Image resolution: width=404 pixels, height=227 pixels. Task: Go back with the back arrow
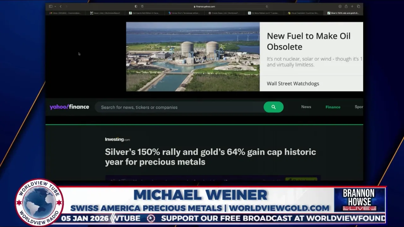(x=61, y=6)
